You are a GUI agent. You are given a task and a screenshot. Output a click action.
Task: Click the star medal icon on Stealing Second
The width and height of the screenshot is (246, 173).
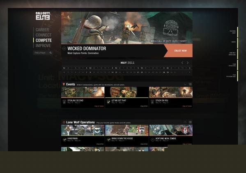coord(64,102)
